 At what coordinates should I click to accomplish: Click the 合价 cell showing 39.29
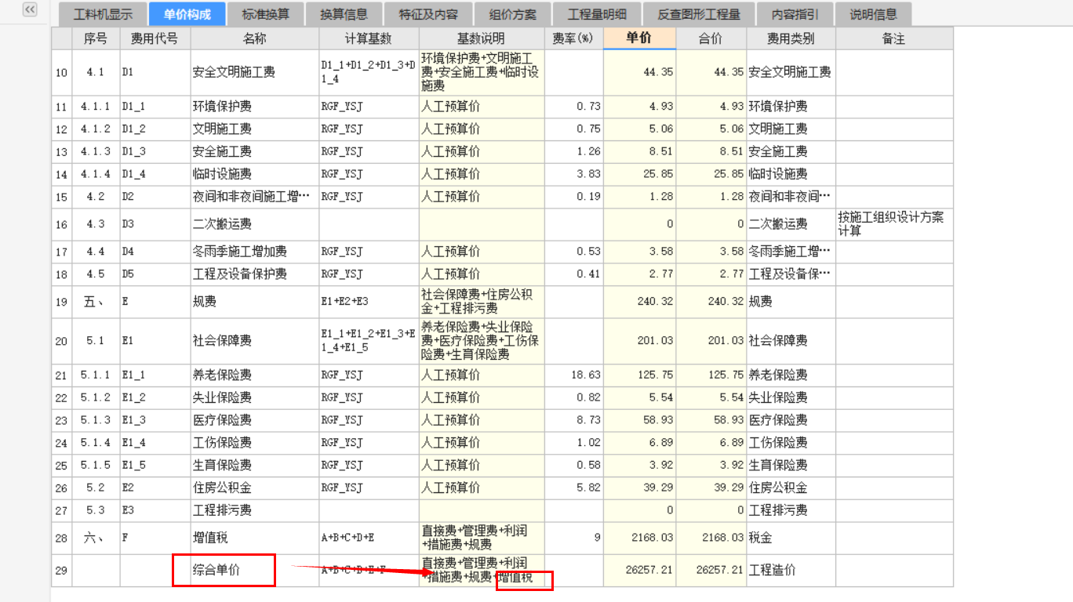tap(711, 488)
